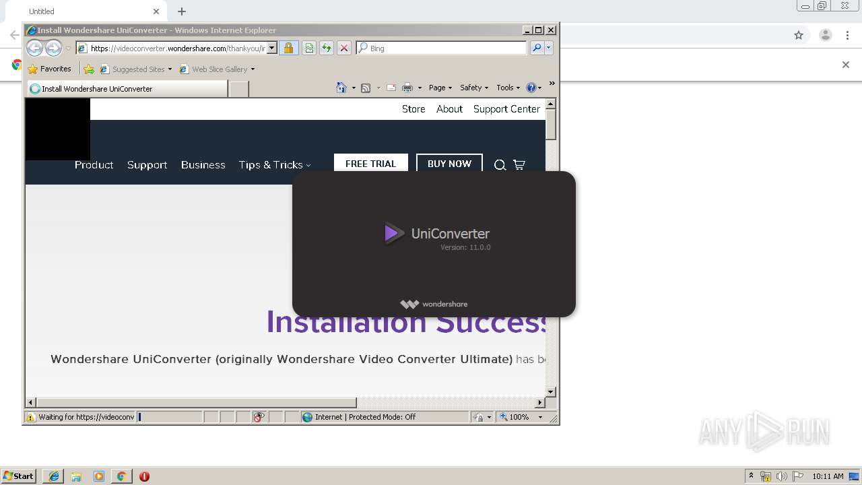
Task: Open Web Slice Gallery dropdown
Action: click(217, 69)
